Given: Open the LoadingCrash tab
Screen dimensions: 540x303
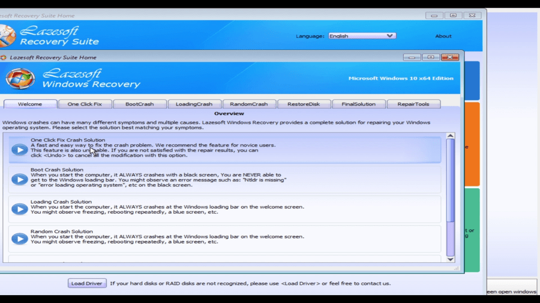Looking at the screenshot, I should tap(194, 104).
